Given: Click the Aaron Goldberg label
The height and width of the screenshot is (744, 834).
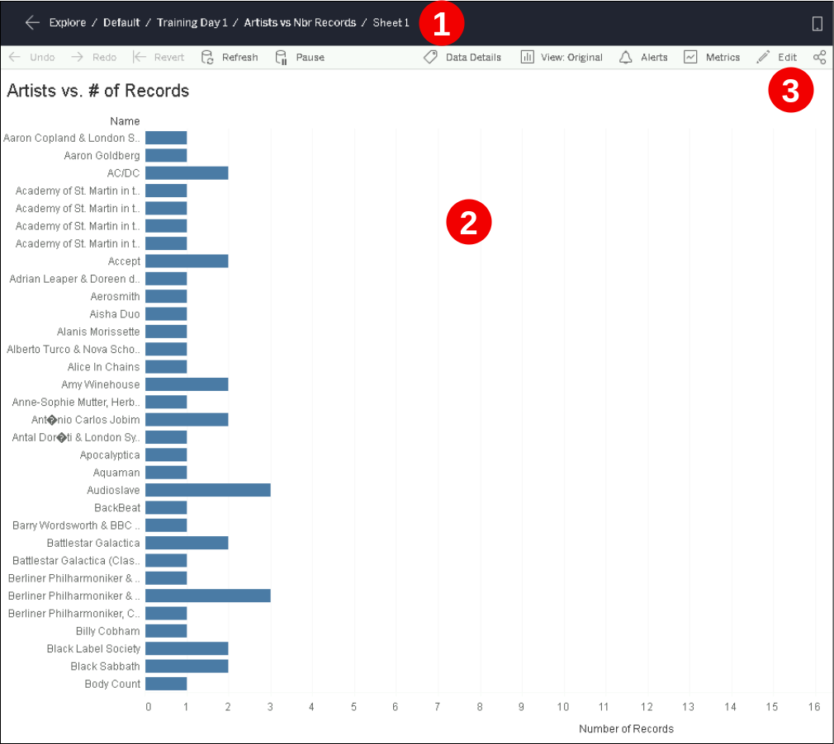Looking at the screenshot, I should pos(102,155).
